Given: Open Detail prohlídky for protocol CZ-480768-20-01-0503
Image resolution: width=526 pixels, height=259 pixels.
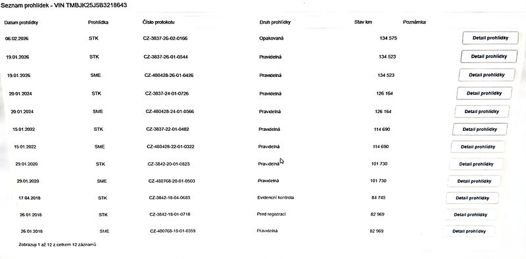Looking at the screenshot, I should [474, 181].
